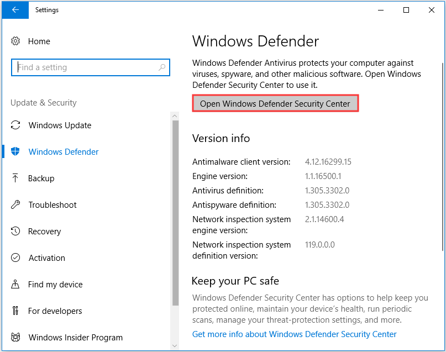
Task: Click the Network inspection value 2.1.14600.4
Action: pyautogui.click(x=324, y=219)
